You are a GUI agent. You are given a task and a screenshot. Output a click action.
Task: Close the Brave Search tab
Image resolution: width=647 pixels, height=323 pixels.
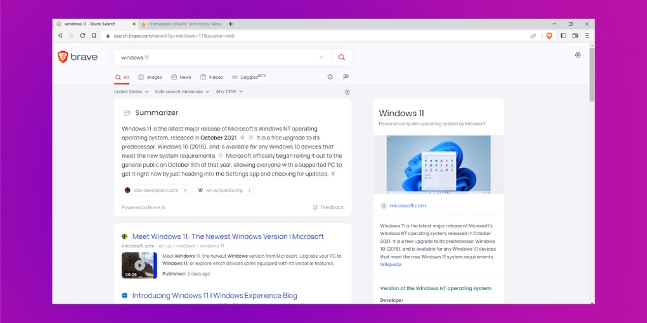pyautogui.click(x=134, y=24)
